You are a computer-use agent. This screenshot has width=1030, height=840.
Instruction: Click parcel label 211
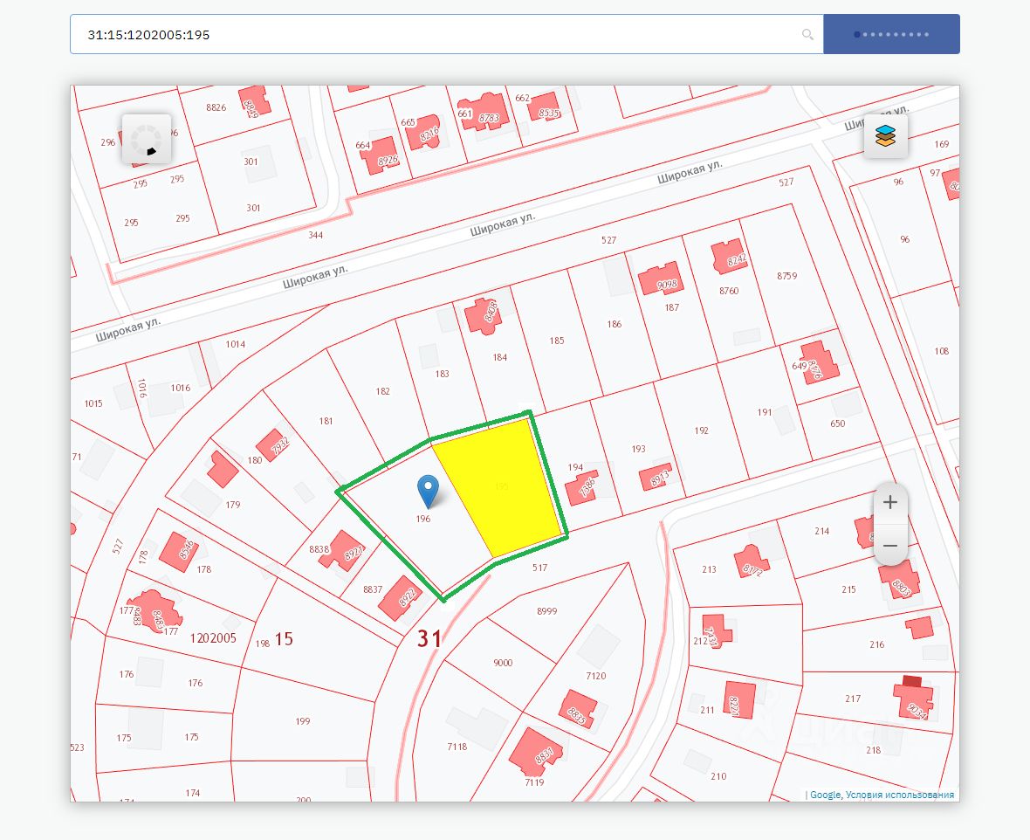[x=707, y=710]
